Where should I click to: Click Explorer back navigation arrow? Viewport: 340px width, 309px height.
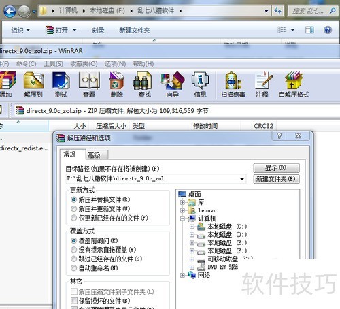click(x=10, y=12)
